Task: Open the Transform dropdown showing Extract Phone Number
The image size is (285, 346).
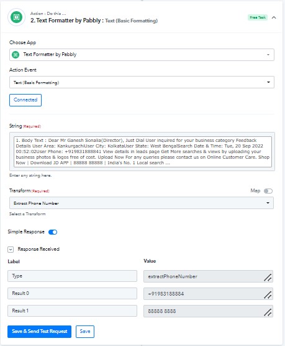Action: point(142,203)
